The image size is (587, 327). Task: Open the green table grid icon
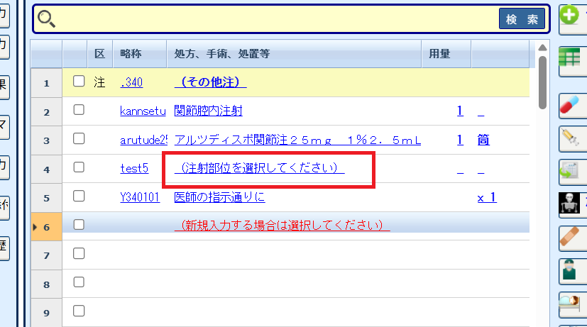(x=570, y=58)
